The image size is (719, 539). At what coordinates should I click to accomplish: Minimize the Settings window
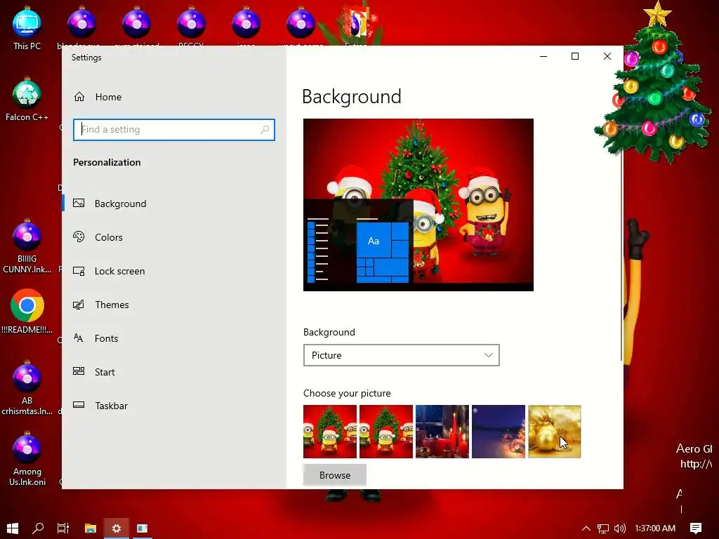pyautogui.click(x=543, y=56)
